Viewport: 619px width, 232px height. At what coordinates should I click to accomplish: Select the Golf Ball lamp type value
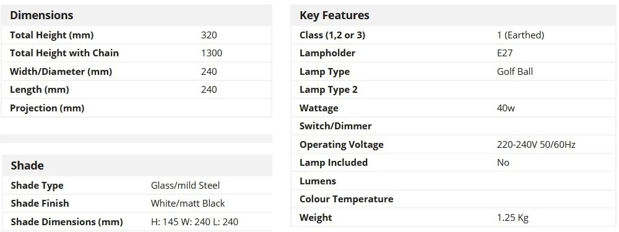point(515,71)
